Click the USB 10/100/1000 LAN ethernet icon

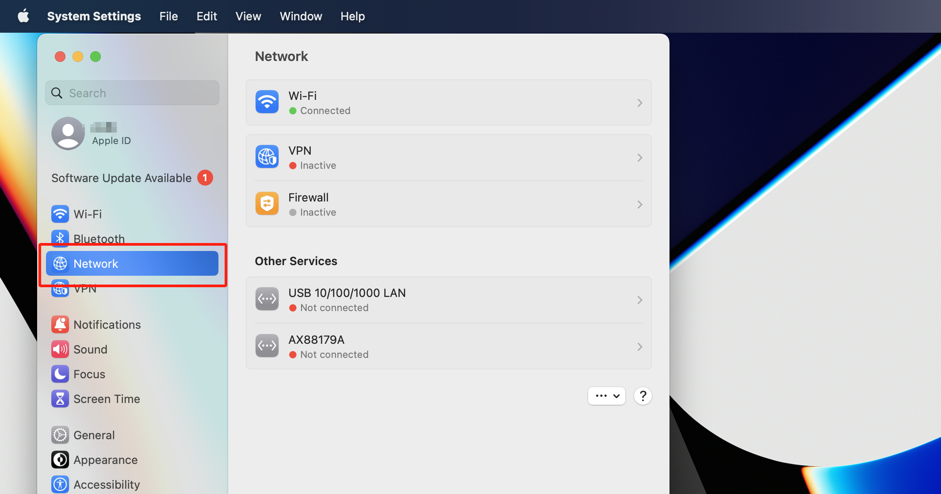267,299
